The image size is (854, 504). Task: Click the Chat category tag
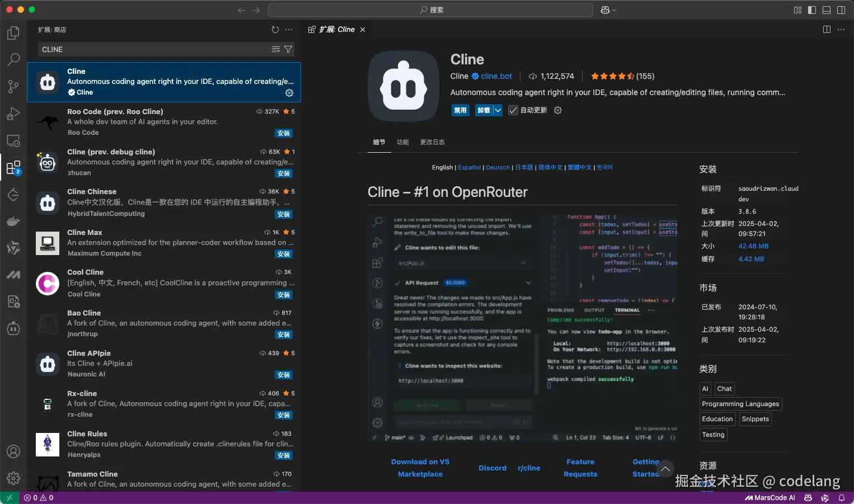pos(725,389)
